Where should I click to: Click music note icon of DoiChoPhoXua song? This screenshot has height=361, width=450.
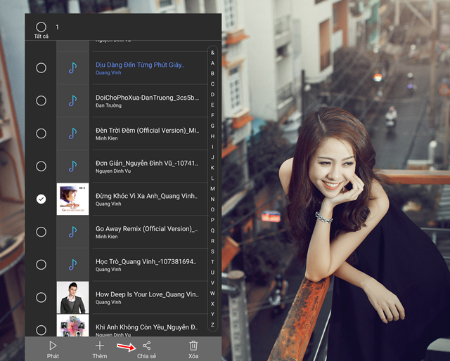72,100
